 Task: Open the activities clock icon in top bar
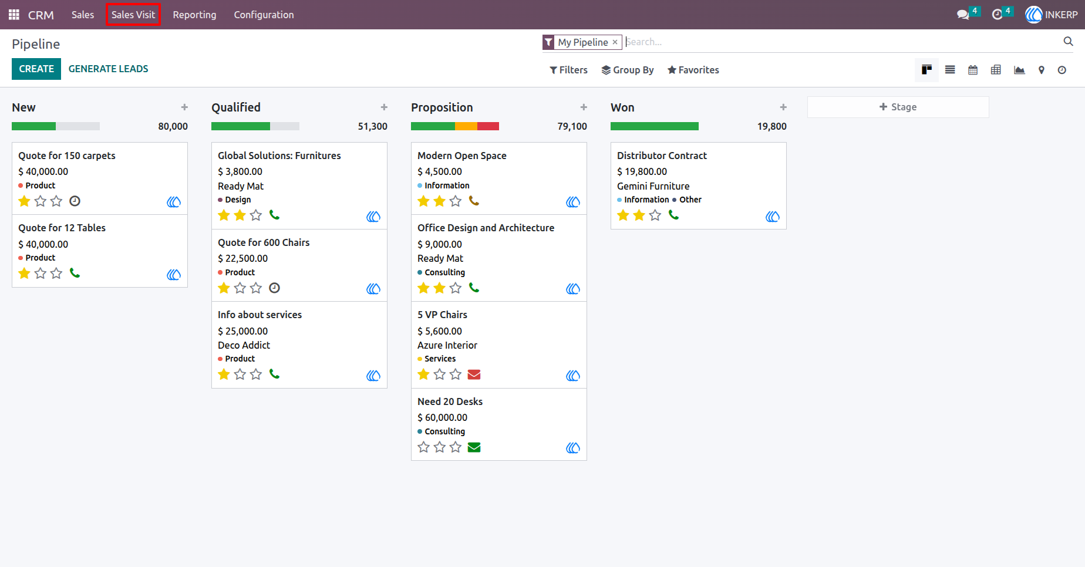pos(997,15)
